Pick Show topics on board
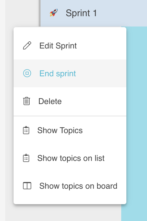 [70, 186]
